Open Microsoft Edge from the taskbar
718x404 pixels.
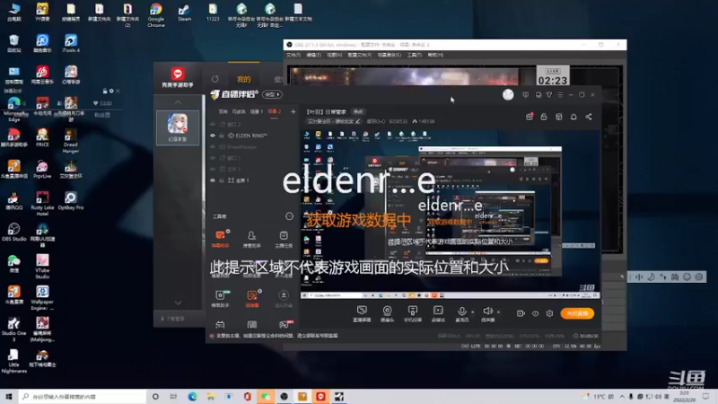pos(192,397)
